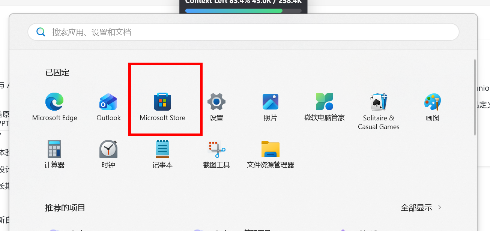This screenshot has height=231, width=490.
Task: Launch Outlook from pinned apps
Action: (108, 107)
